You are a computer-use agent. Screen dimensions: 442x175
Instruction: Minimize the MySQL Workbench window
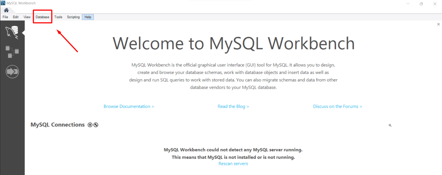408,4
